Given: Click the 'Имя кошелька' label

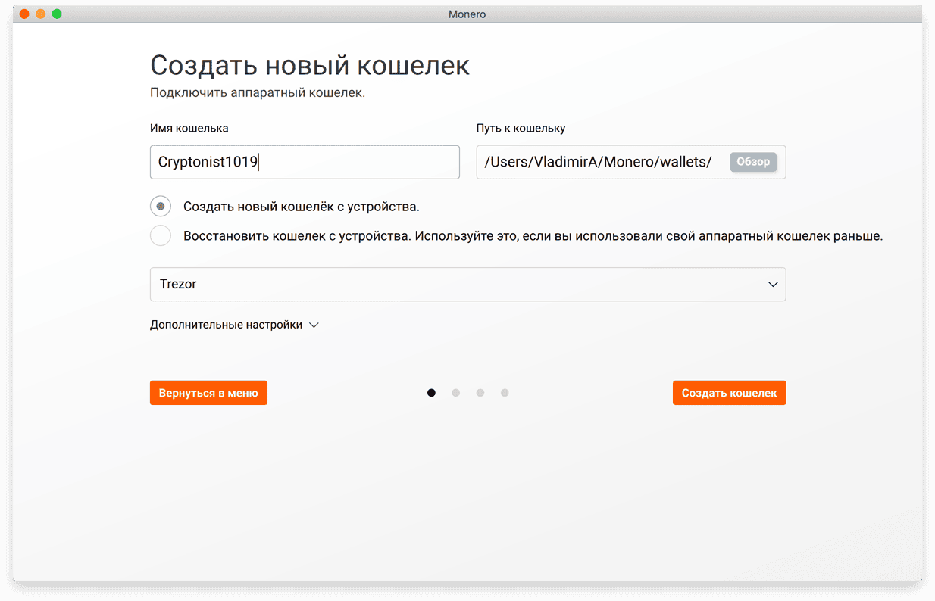Looking at the screenshot, I should click(189, 128).
